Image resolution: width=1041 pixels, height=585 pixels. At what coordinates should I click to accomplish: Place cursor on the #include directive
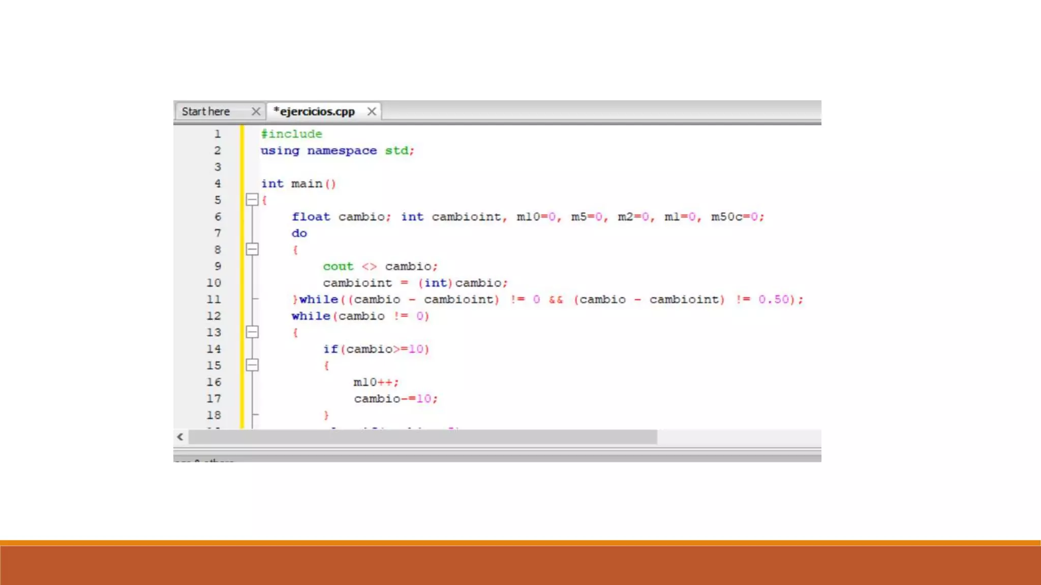tap(291, 134)
